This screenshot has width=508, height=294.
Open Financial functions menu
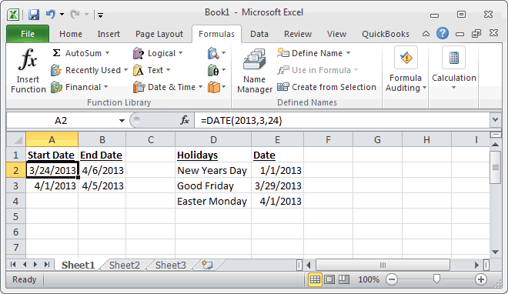(79, 87)
